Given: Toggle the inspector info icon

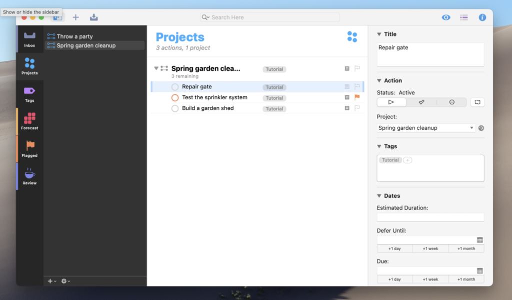Looking at the screenshot, I should click(482, 17).
